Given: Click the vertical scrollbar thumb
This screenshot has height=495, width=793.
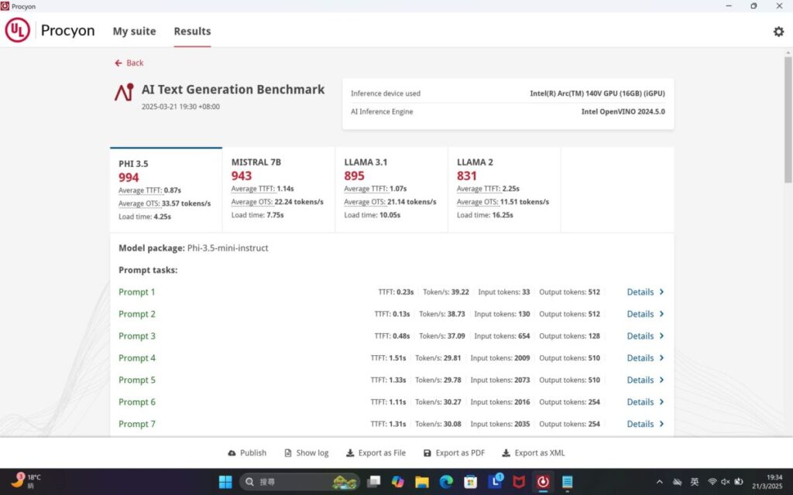Looking at the screenshot, I should click(788, 119).
